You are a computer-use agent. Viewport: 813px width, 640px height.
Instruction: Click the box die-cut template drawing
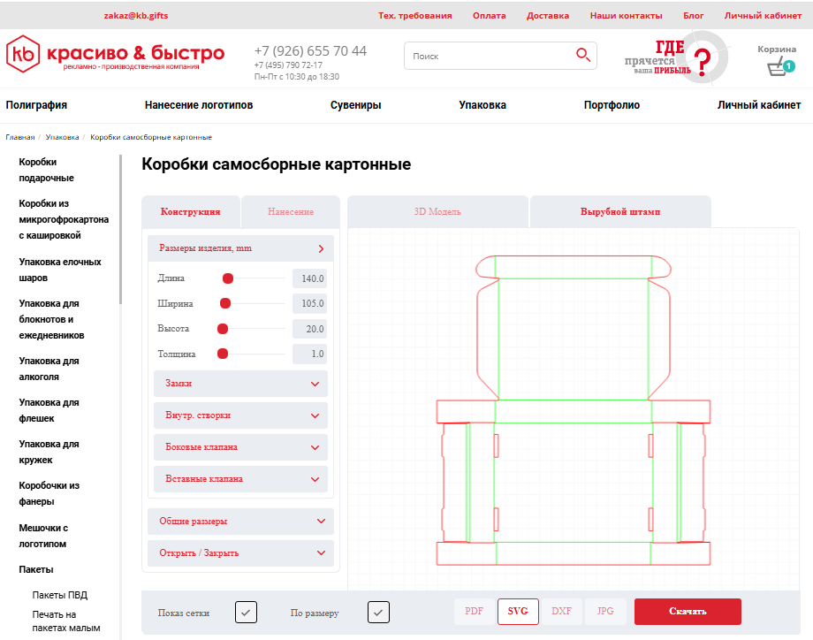(x=574, y=410)
